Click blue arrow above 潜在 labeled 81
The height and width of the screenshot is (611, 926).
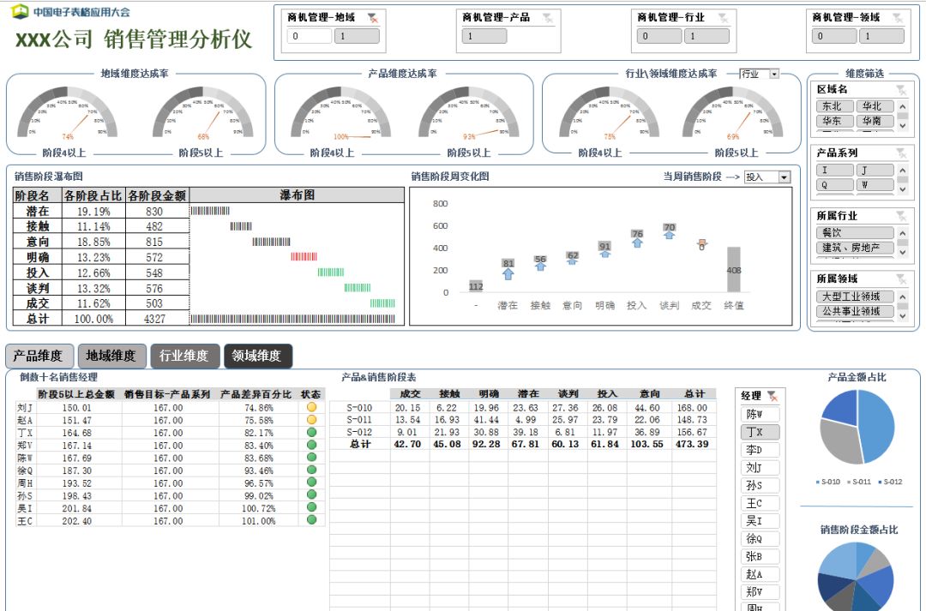508,274
